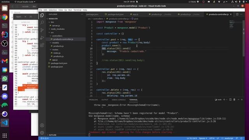Click the UTF-8 encoding in status bar
Viewport: 249px width, 140px height.
pyautogui.click(x=212, y=138)
